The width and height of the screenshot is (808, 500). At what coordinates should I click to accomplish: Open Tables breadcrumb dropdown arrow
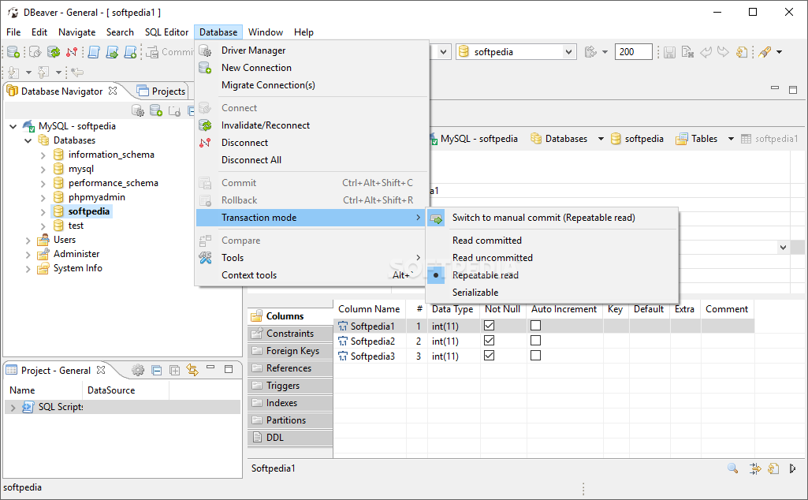[x=731, y=139]
